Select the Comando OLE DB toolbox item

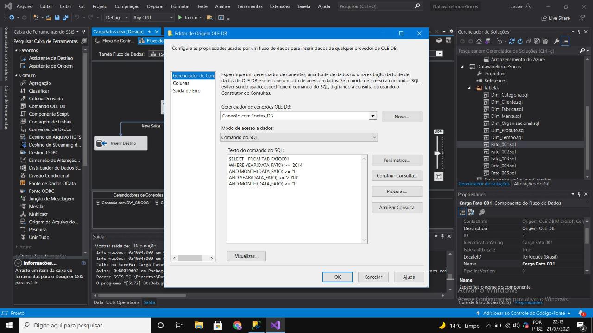point(47,106)
